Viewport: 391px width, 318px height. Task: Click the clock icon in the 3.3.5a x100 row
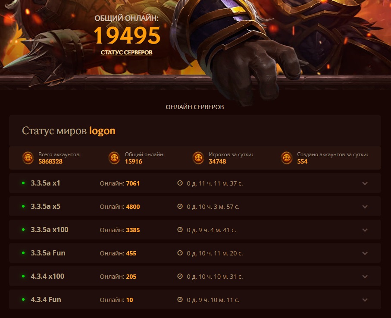pyautogui.click(x=180, y=230)
